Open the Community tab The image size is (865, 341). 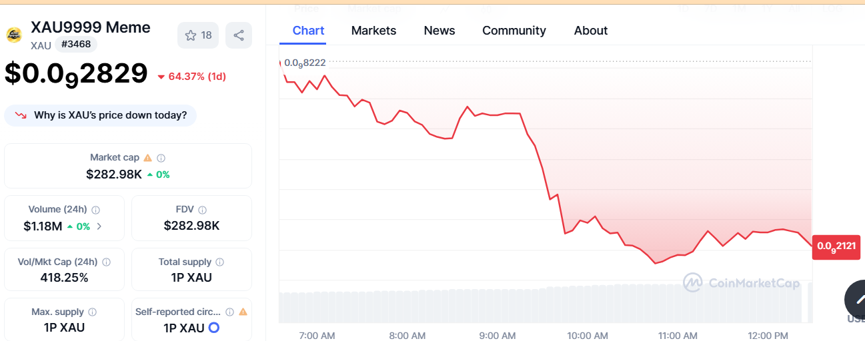pos(514,31)
